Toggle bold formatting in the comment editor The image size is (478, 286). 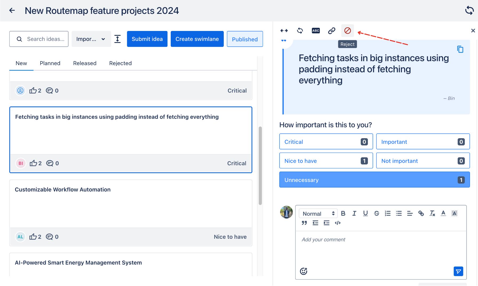coord(343,213)
